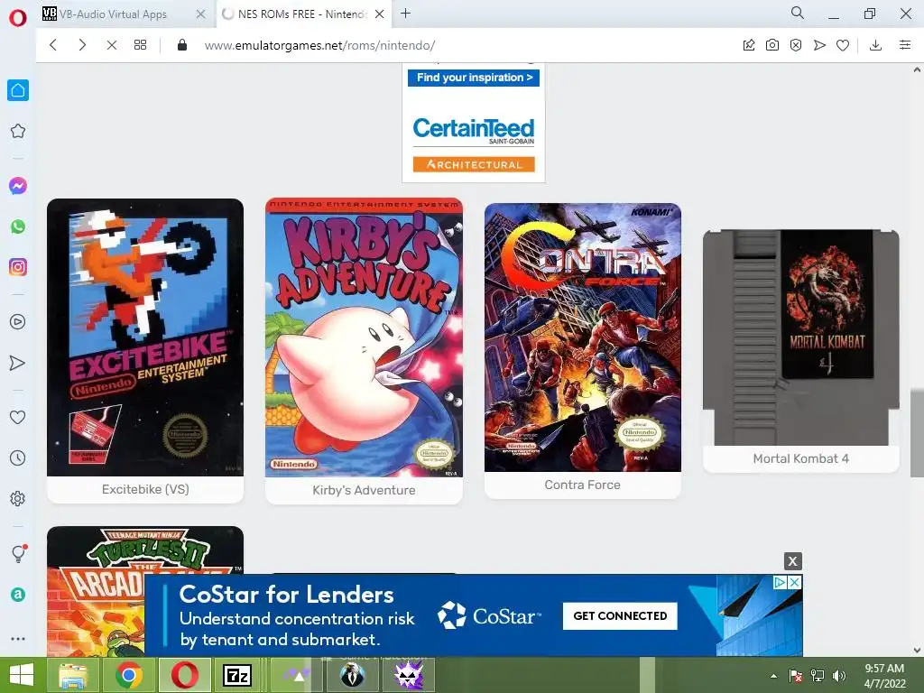Close the bottom CoStar ad banner
The image size is (924, 693).
tap(792, 561)
